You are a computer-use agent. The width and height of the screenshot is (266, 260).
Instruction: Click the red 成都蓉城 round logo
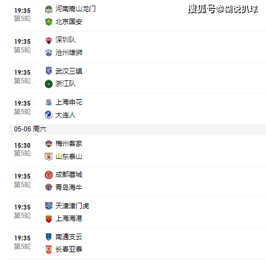pyautogui.click(x=49, y=175)
